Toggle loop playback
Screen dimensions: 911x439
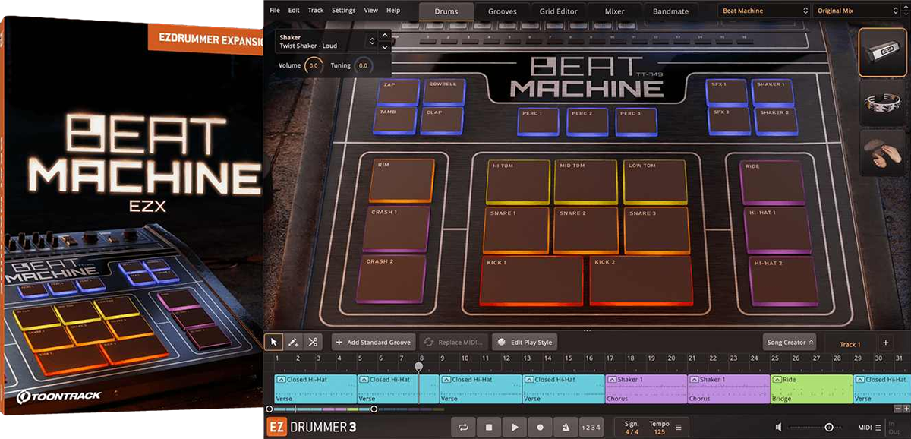[x=463, y=428]
